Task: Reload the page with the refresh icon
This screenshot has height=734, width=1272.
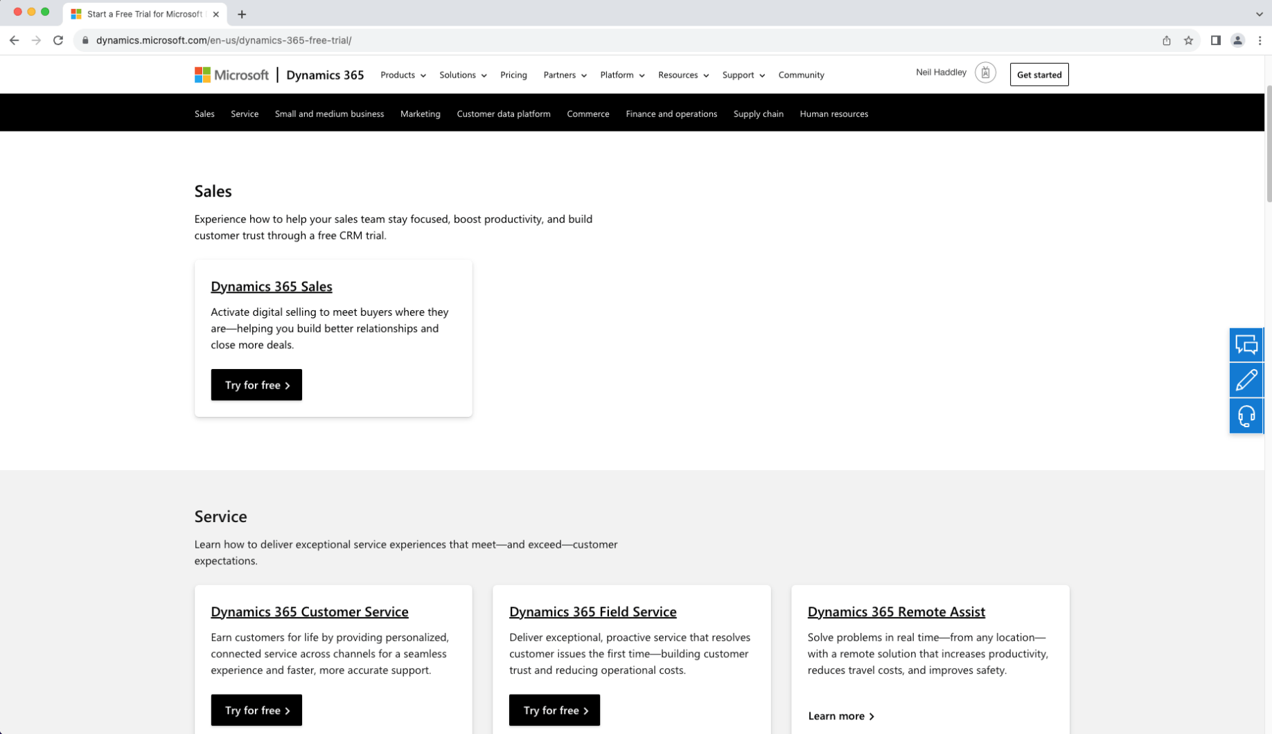Action: coord(58,40)
